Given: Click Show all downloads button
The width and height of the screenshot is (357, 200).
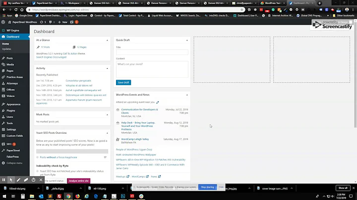Looking at the screenshot, I should [343, 188].
